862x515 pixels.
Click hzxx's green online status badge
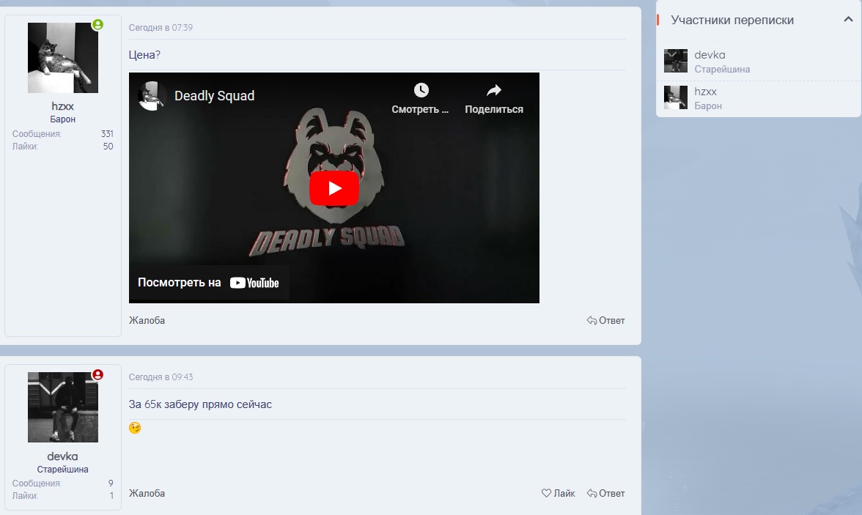[97, 25]
